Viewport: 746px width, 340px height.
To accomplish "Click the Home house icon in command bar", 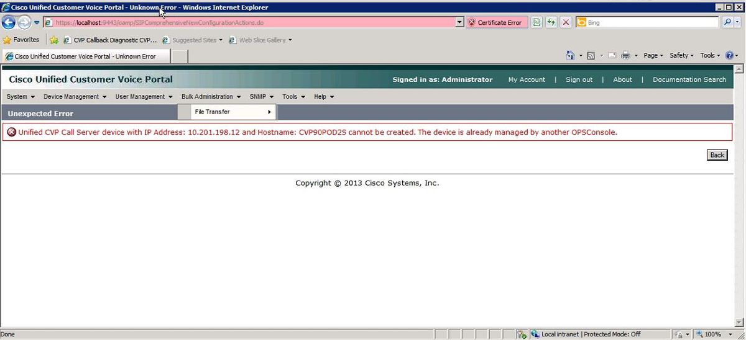I will click(571, 55).
